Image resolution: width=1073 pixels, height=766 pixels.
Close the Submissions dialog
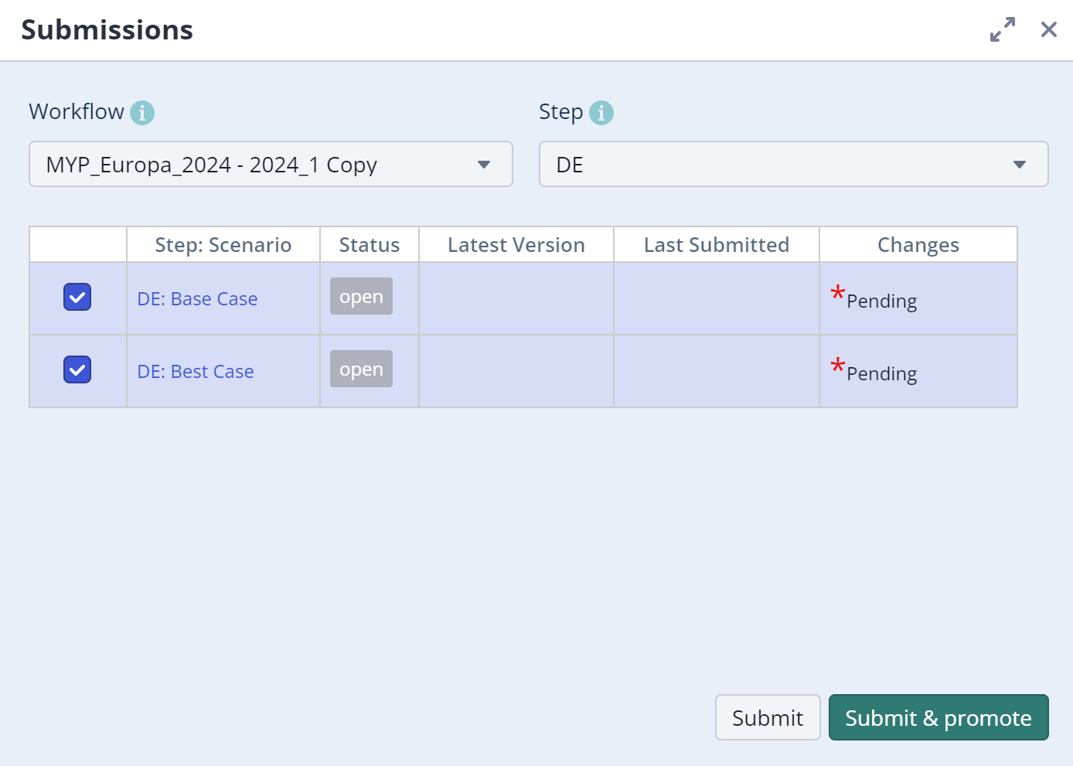[x=1048, y=30]
